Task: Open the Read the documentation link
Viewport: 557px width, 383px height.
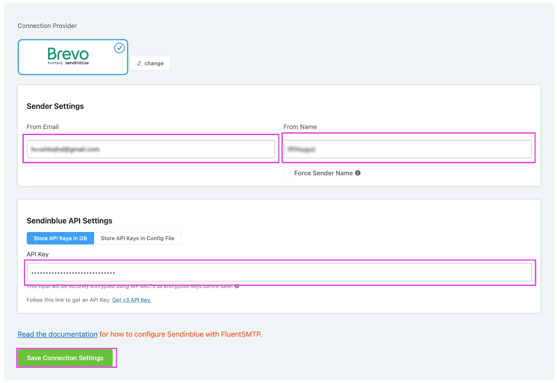Action: (57, 334)
